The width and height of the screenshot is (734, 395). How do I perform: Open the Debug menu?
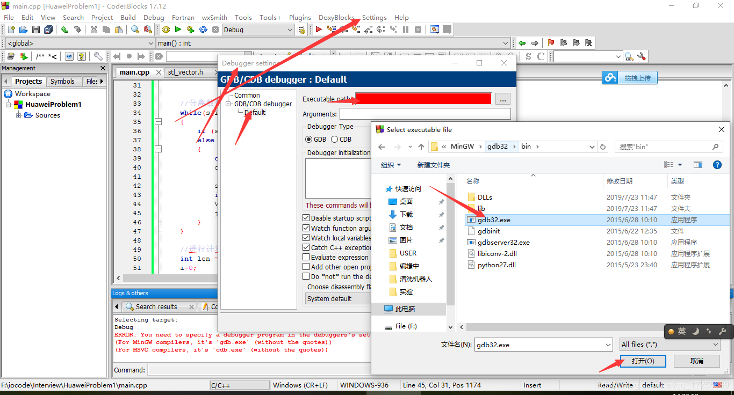coord(154,17)
